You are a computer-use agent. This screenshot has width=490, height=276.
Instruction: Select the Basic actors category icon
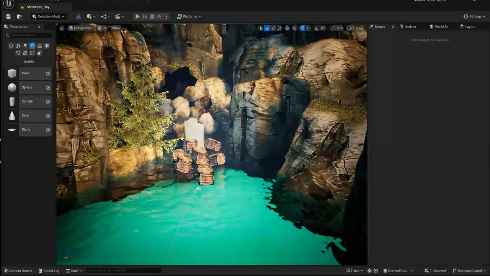click(18, 46)
